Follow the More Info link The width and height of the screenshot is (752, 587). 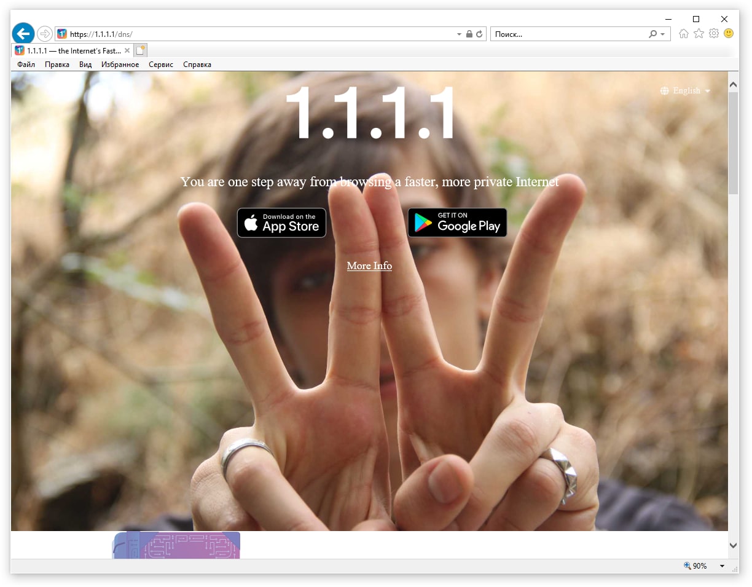coord(369,266)
